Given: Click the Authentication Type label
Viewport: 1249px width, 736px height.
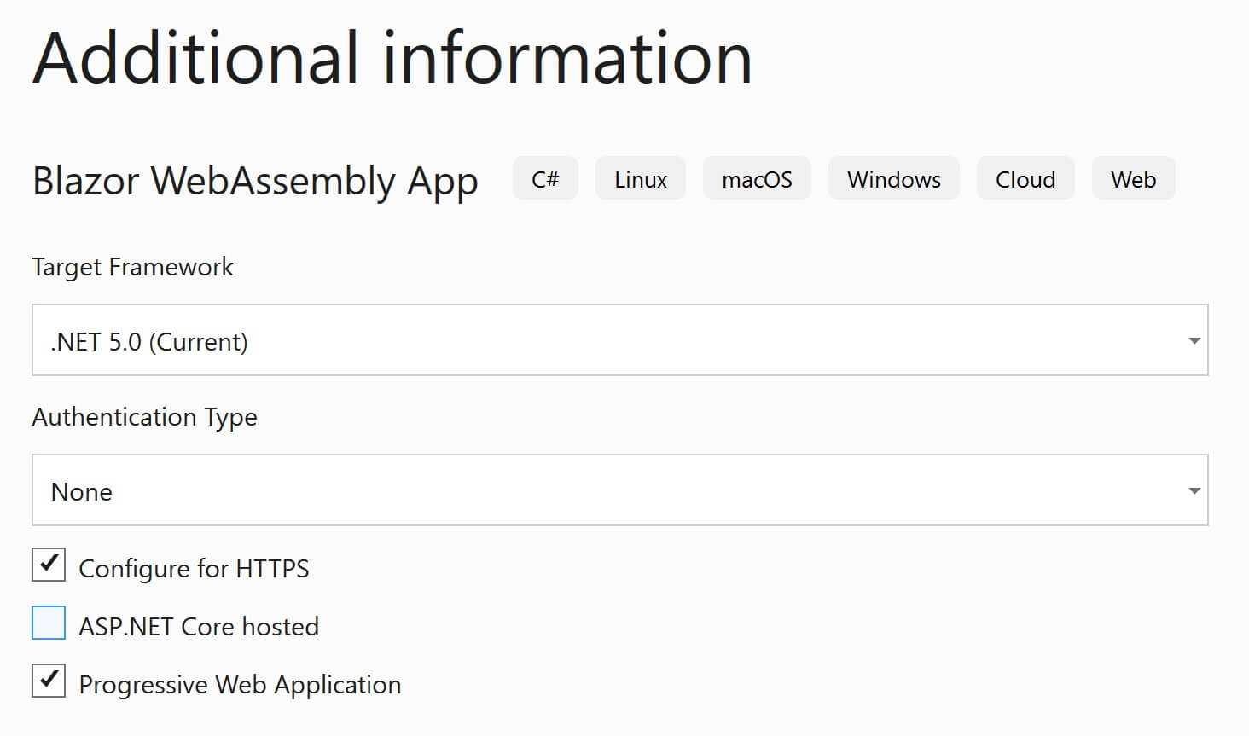Looking at the screenshot, I should [144, 417].
